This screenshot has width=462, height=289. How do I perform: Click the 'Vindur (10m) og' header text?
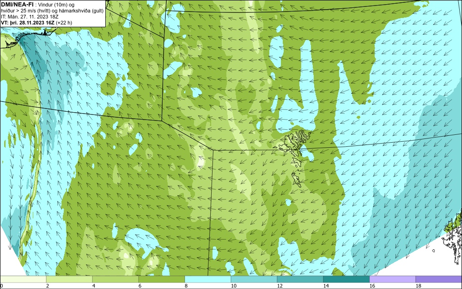tap(56, 5)
